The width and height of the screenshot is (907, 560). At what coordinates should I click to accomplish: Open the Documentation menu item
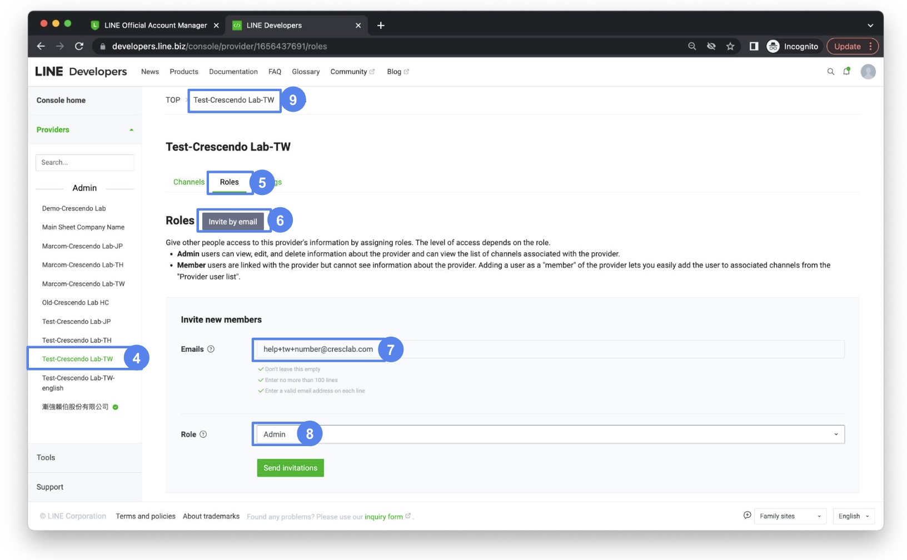(x=233, y=72)
